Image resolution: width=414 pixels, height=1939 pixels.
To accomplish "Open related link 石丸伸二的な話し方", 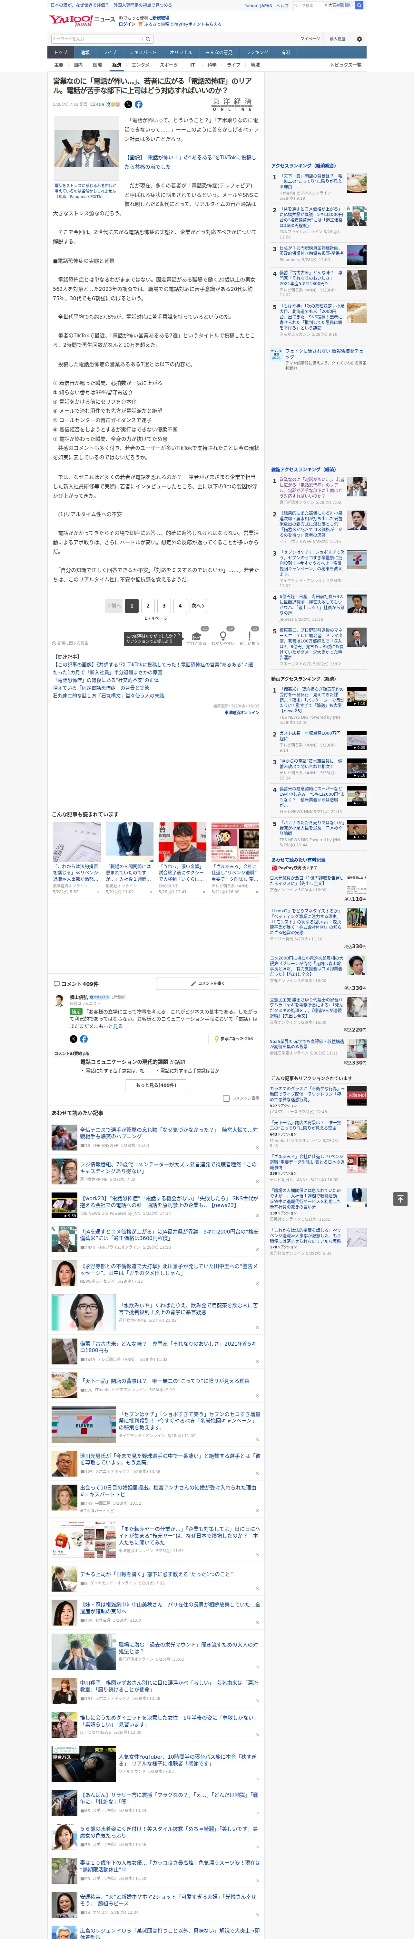I will click(108, 695).
